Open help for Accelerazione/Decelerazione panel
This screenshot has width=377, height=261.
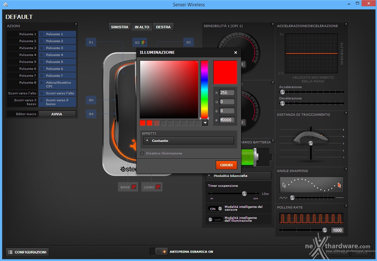346,24
